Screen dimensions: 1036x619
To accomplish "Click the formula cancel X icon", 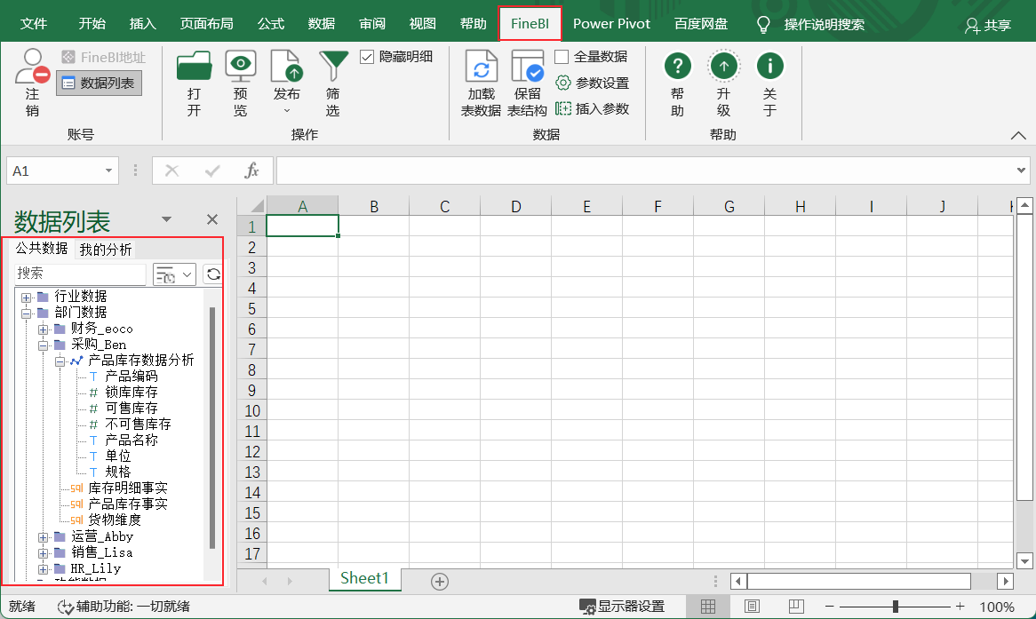I will pos(171,171).
